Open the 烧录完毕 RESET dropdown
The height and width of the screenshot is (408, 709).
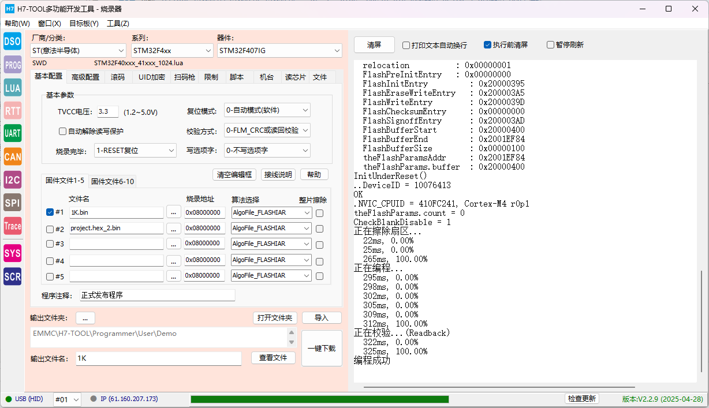135,151
